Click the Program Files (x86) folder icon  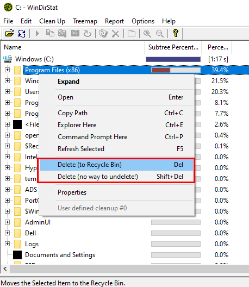coord(17,70)
